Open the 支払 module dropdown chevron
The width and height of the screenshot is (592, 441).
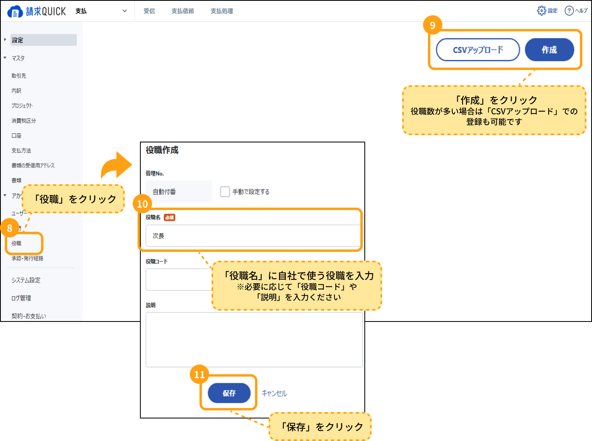[125, 11]
